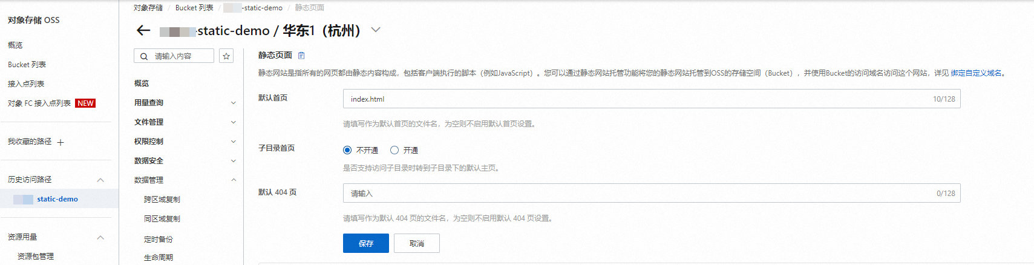This screenshot has height=265, width=1034.
Task: Expand the 文件管理 section
Action: (x=234, y=122)
